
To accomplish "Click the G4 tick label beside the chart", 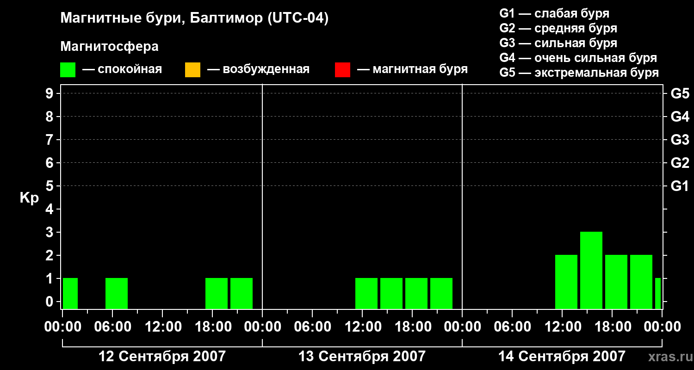I will [680, 117].
